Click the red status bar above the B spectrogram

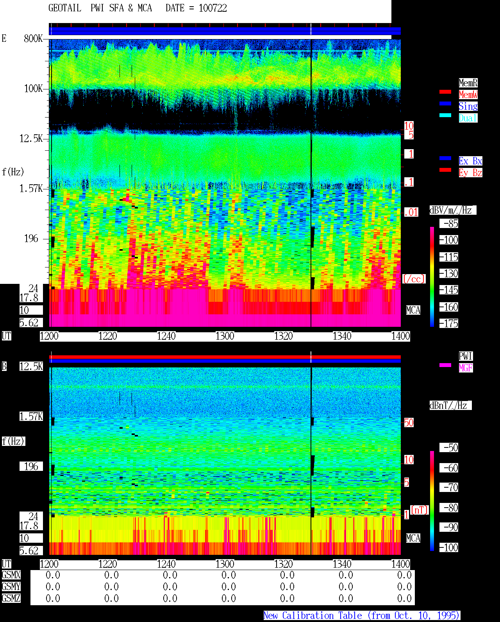[225, 357]
